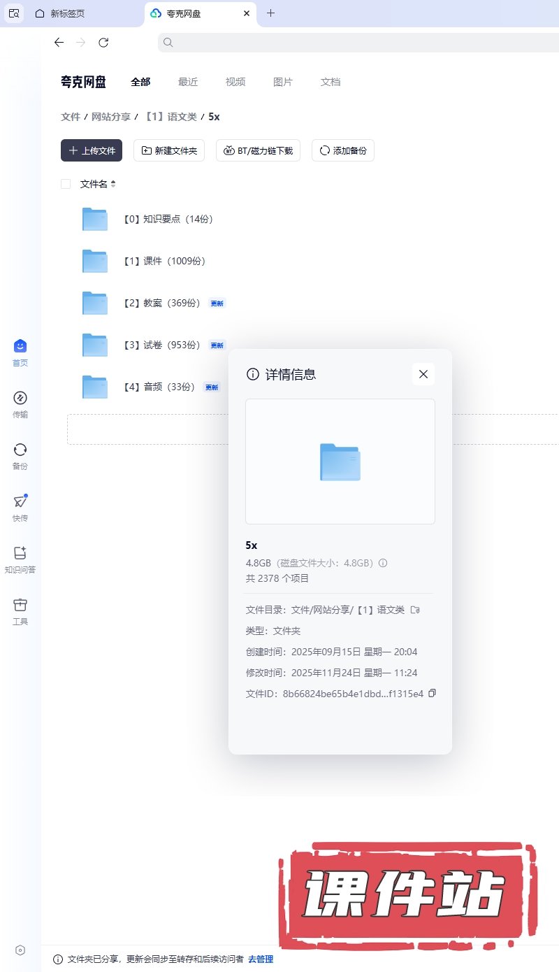559x972 pixels.
Task: Click the folder location icon beside 文件目录
Action: 414,610
